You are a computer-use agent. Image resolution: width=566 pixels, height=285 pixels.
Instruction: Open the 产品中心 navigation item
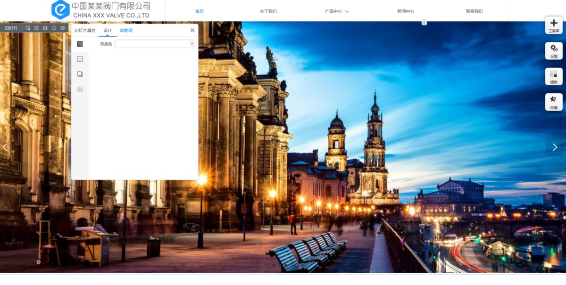click(333, 11)
